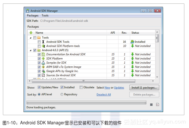Select the API level sort radio button
Screen dimensions: 189x128
coord(39,94)
